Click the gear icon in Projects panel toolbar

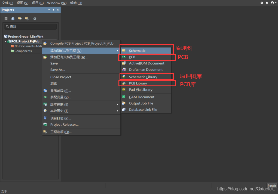tap(35, 19)
